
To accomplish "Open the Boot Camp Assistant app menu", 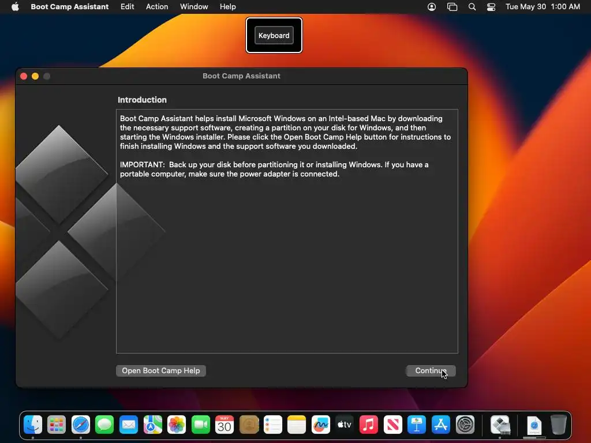I will coord(70,6).
